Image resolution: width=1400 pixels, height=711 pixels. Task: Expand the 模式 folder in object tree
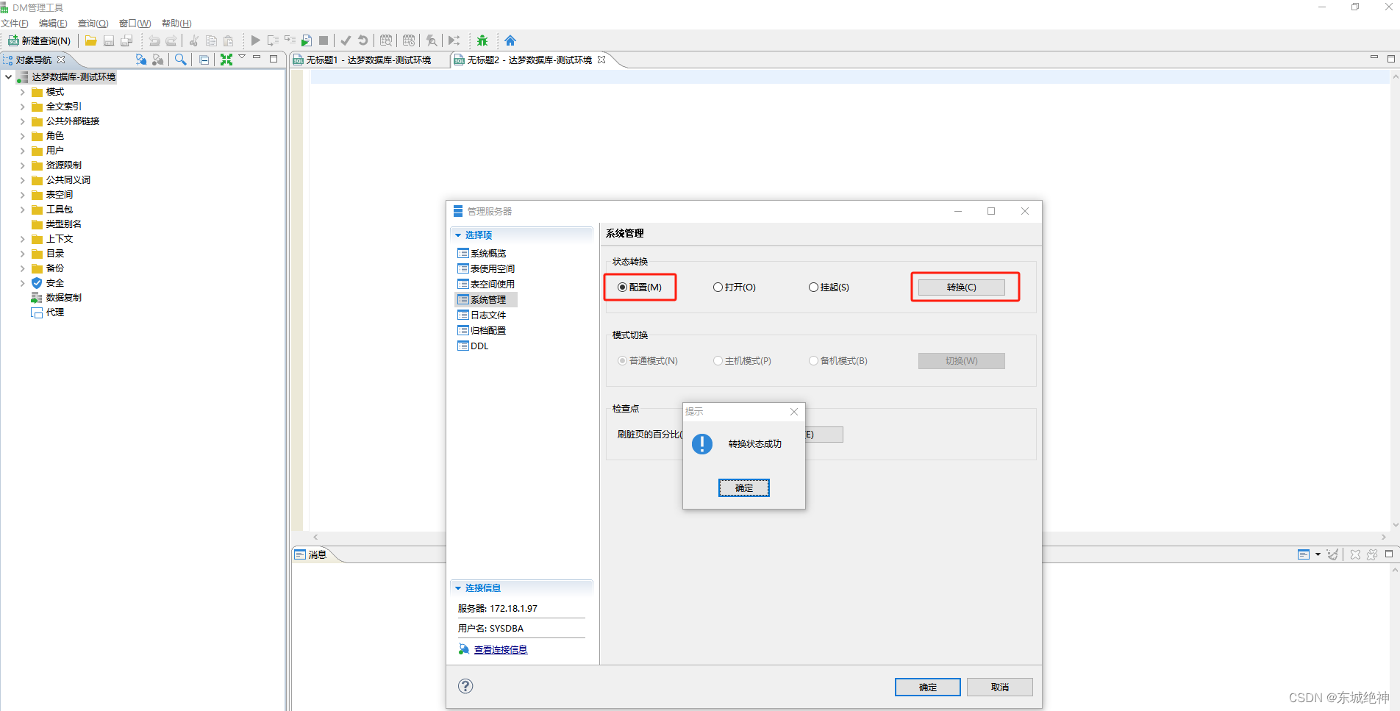pyautogui.click(x=22, y=92)
